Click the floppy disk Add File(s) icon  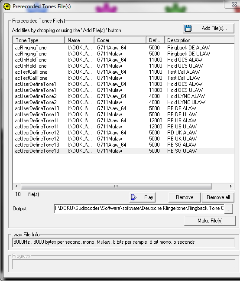(188, 28)
